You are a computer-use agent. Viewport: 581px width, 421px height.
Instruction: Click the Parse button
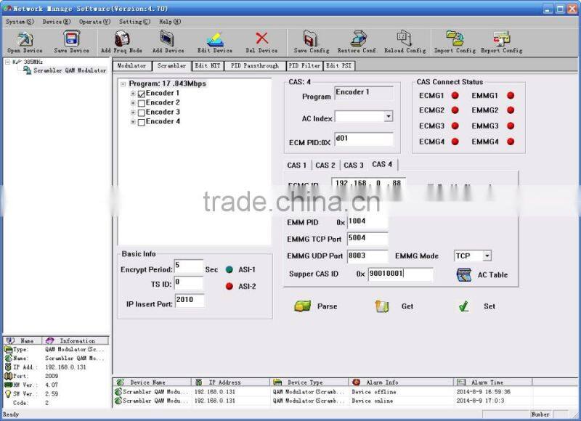(316, 306)
